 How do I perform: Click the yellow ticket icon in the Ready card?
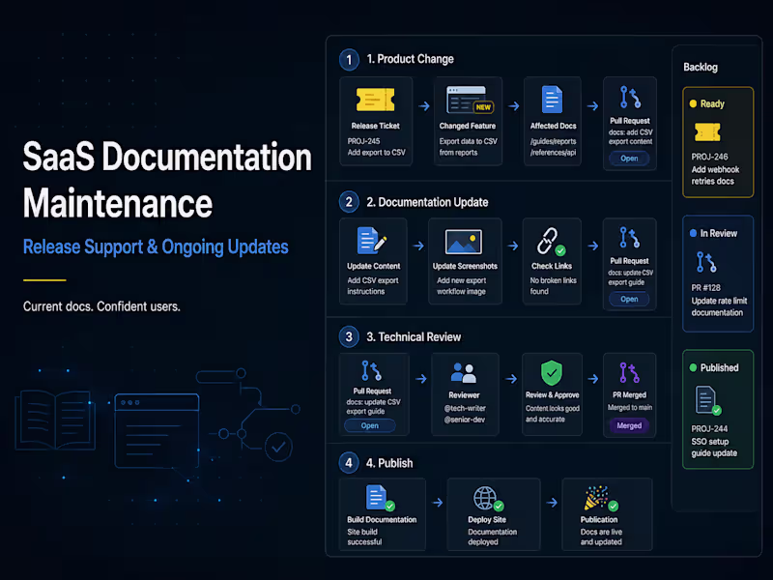[x=707, y=132]
